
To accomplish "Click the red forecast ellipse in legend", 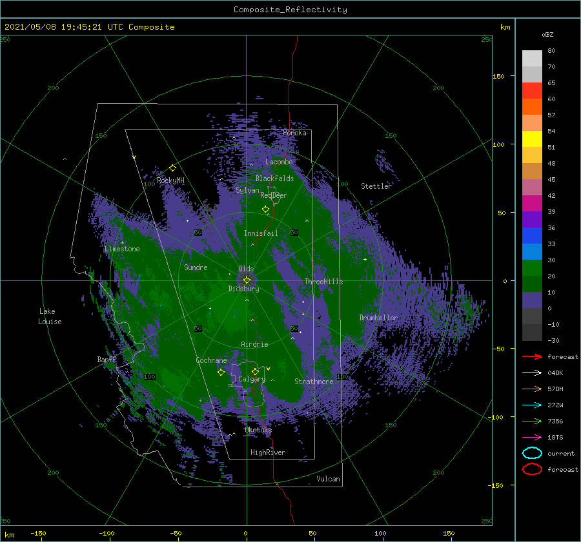I will coord(532,469).
